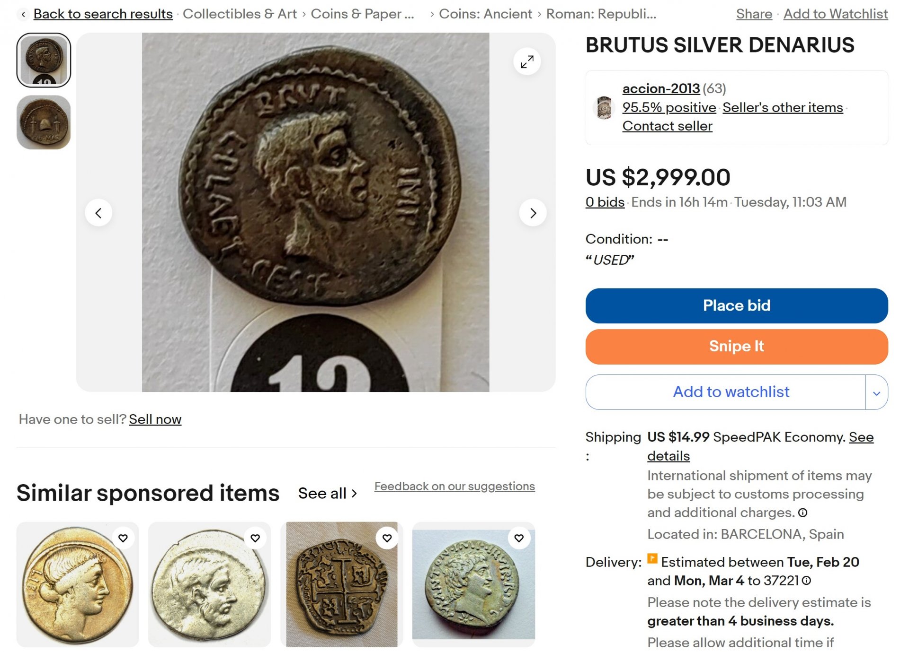
Task: Expand the coin image to full screen
Action: click(x=526, y=61)
